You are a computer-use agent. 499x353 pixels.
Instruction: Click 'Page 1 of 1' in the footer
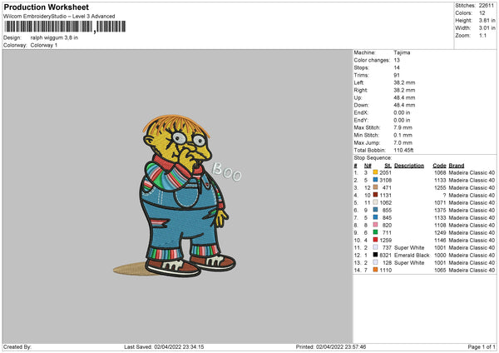pos(482,346)
